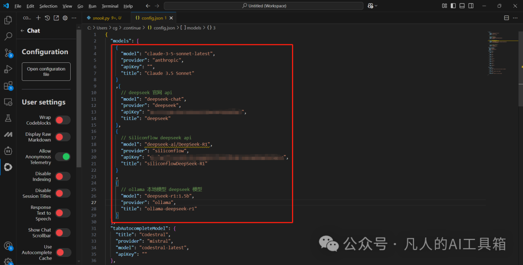Viewport: 523px width, 265px height.
Task: Toggle Response Text to Speech switch
Action: (x=62, y=213)
